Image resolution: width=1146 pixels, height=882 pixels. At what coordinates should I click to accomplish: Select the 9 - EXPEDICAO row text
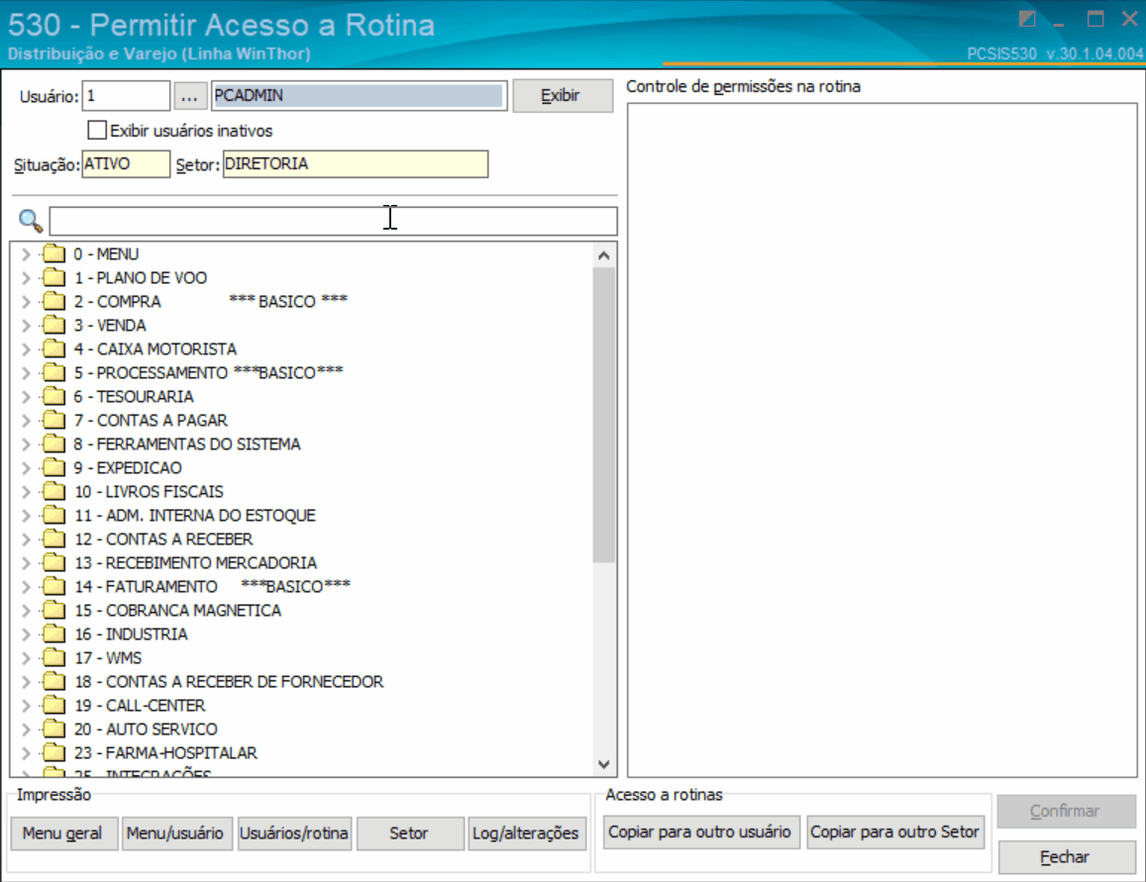point(128,467)
